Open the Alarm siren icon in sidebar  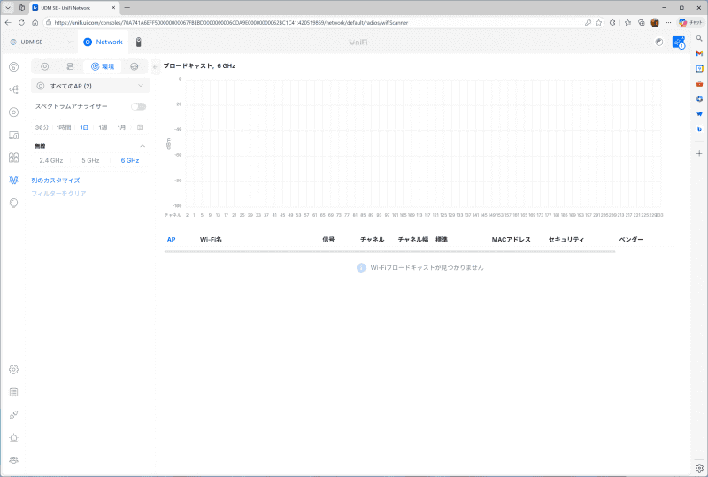13,437
